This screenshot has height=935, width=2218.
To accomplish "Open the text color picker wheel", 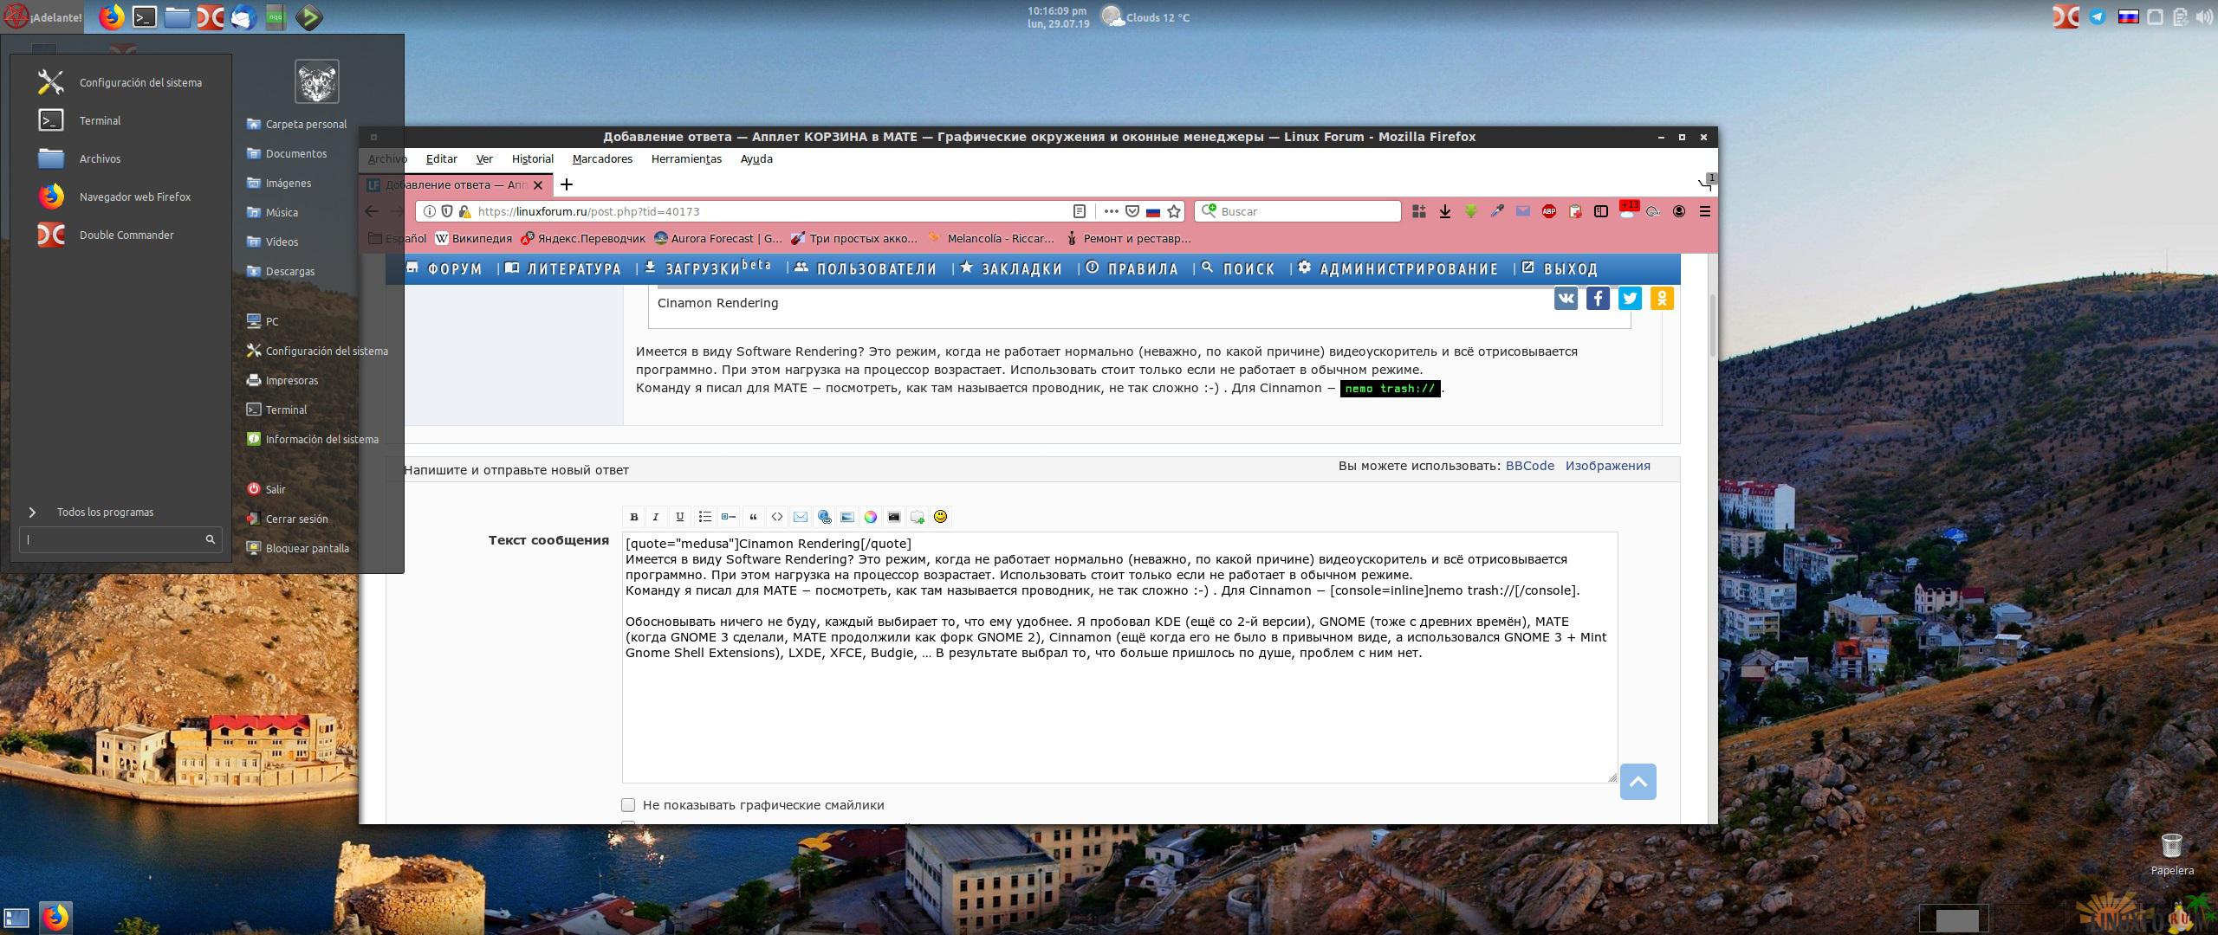I will click(x=870, y=517).
